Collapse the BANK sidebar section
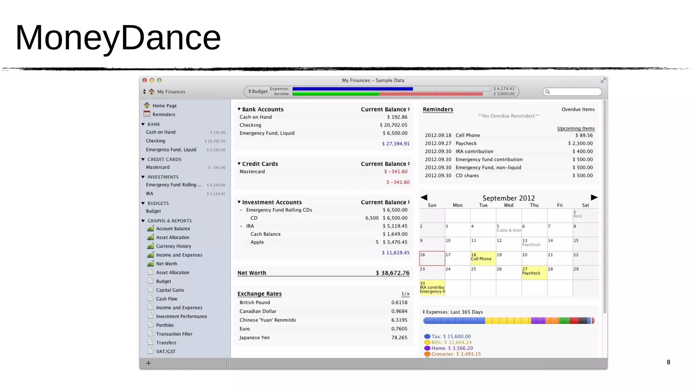Viewport: 693px width, 390px height. (143, 124)
